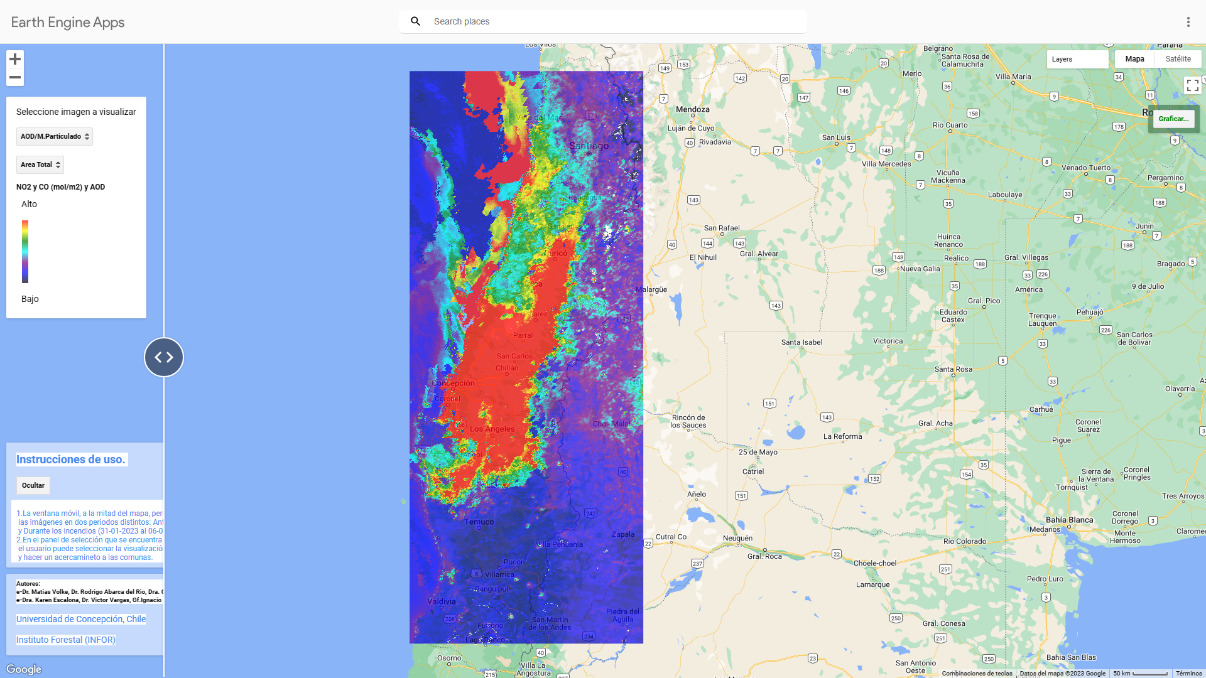
Task: Open the Area Total dropdown
Action: click(40, 164)
